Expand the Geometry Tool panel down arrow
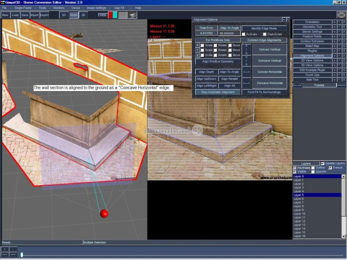This screenshot has height=260, width=347. click(334, 27)
